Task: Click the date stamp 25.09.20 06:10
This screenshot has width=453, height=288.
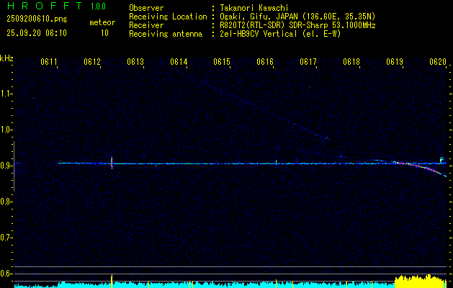Action: coord(37,33)
